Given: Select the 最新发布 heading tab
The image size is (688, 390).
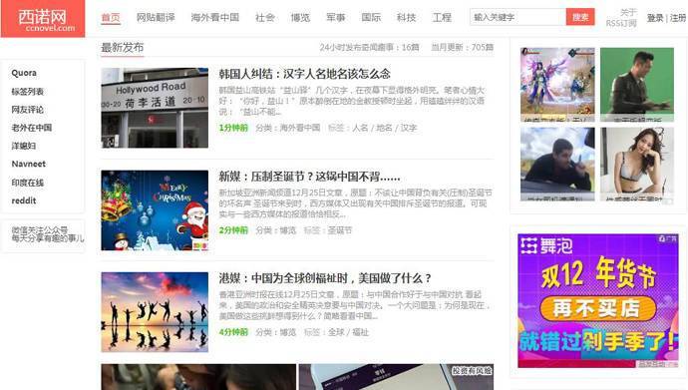Looking at the screenshot, I should pyautogui.click(x=123, y=48).
